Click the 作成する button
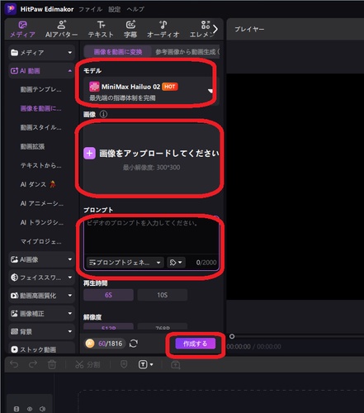 tap(196, 344)
